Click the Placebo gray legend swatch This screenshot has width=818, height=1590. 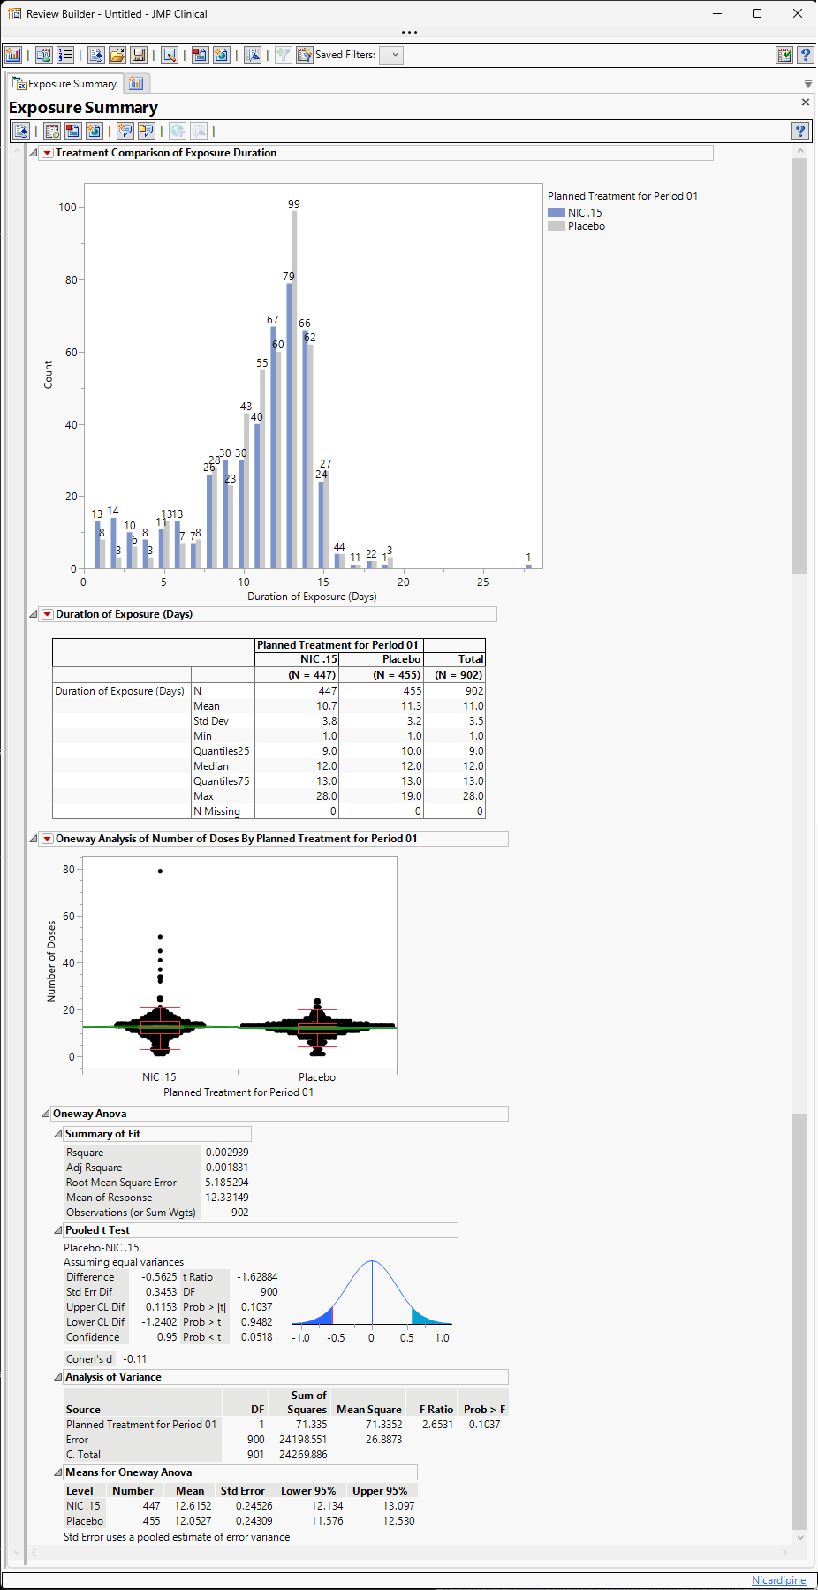pyautogui.click(x=556, y=226)
